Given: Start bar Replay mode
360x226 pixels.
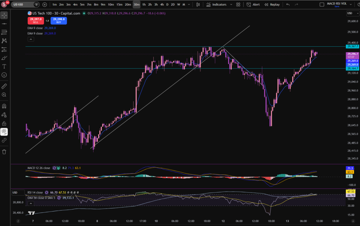Looking at the screenshot, I should point(272,4).
